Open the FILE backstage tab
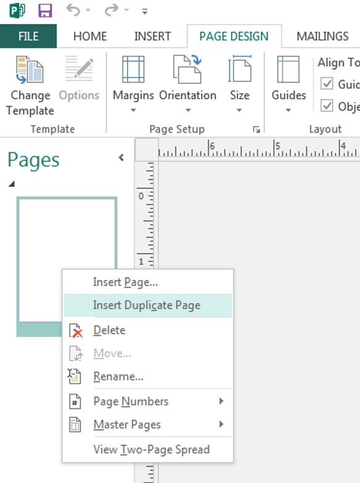 click(x=28, y=36)
